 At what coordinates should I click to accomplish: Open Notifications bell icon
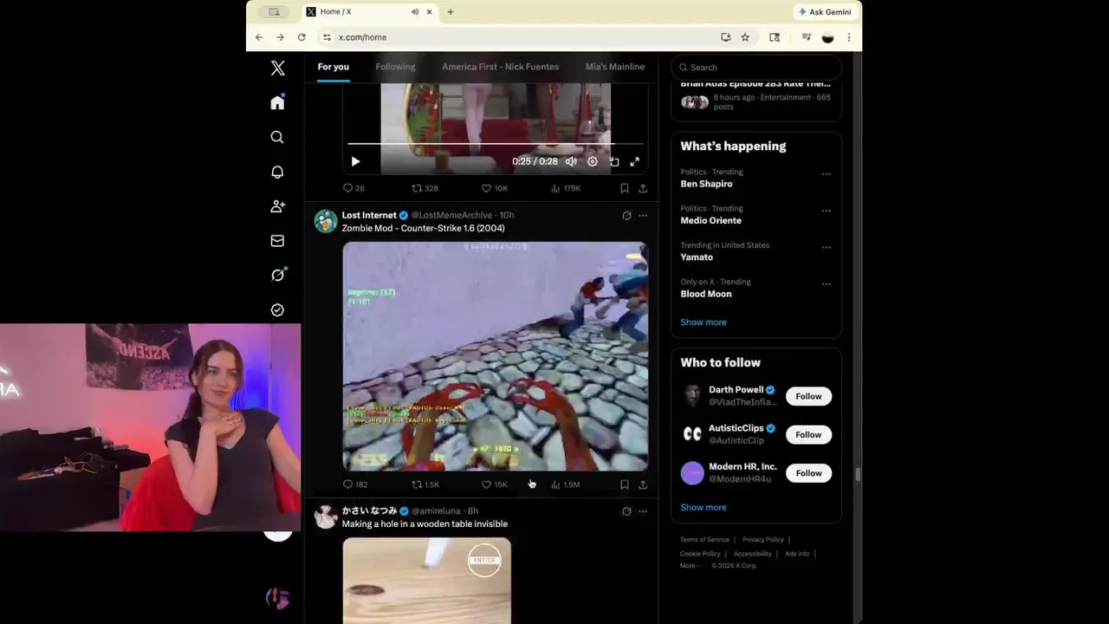coord(277,172)
